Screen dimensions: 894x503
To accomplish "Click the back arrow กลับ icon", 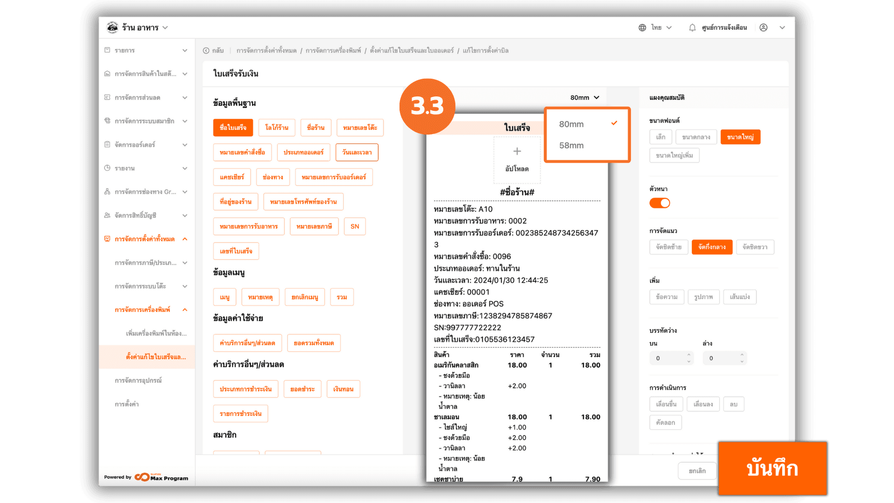I will coord(206,51).
